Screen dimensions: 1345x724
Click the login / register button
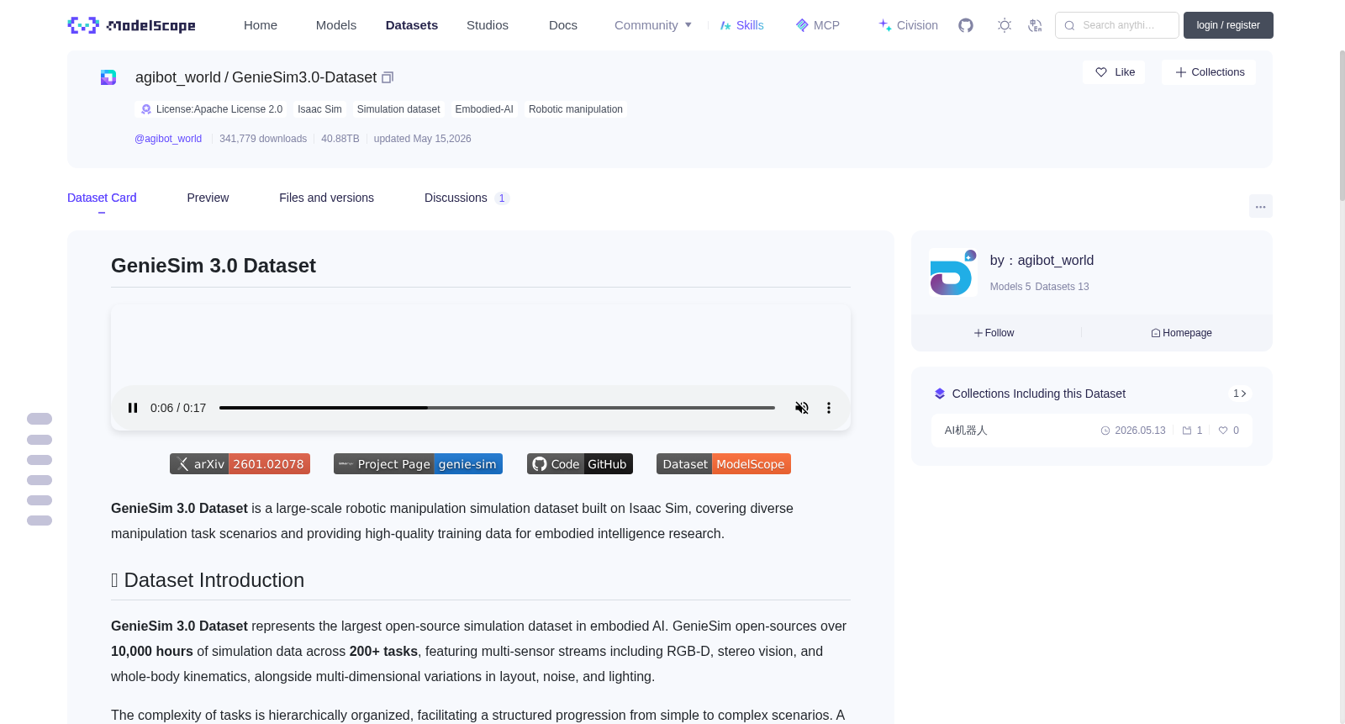[1228, 25]
